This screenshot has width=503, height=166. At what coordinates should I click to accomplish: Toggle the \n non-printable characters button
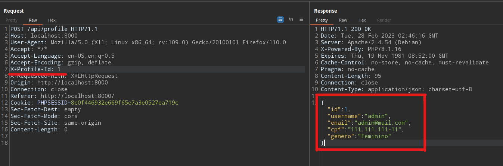[x=291, y=20]
